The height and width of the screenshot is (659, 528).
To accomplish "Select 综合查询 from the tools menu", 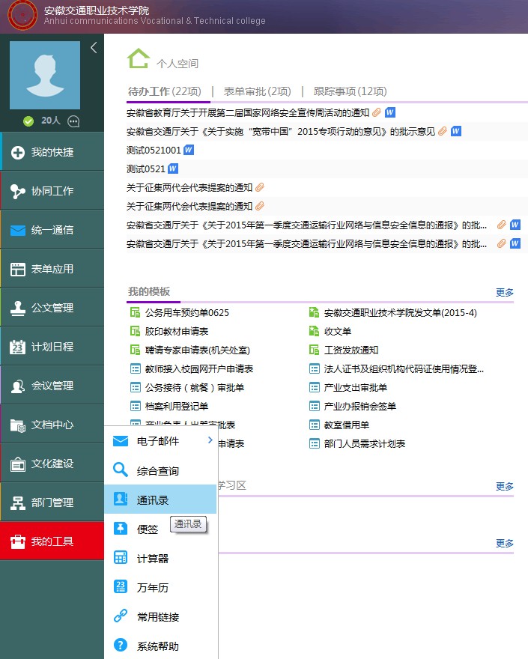I will [157, 471].
